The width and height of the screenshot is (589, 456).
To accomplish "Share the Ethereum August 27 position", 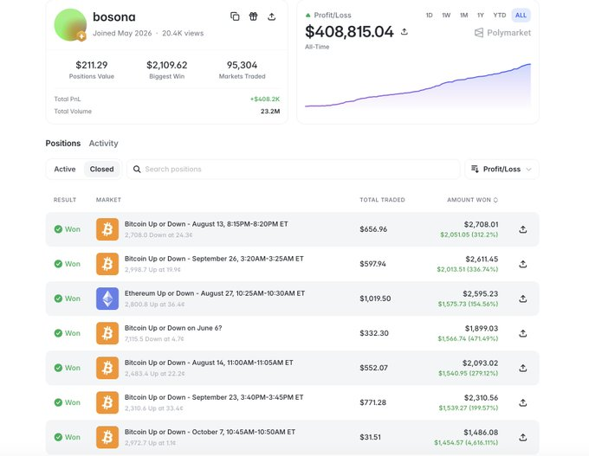I will click(x=523, y=299).
